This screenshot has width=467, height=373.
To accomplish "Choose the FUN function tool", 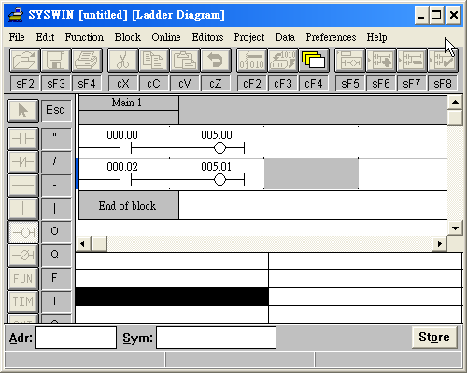I will (23, 279).
